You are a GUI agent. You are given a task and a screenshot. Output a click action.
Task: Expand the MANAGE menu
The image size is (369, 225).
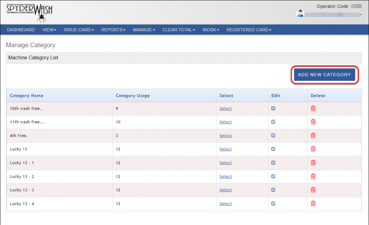click(x=144, y=30)
